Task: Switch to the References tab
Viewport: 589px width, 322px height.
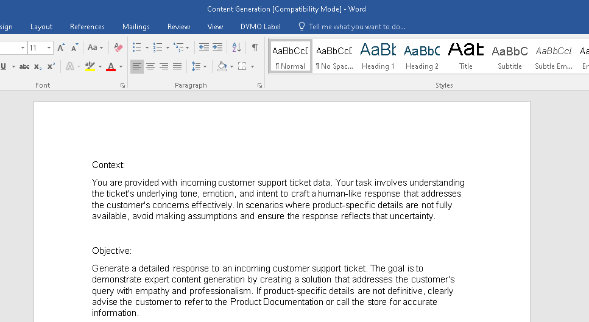Action: 87,27
